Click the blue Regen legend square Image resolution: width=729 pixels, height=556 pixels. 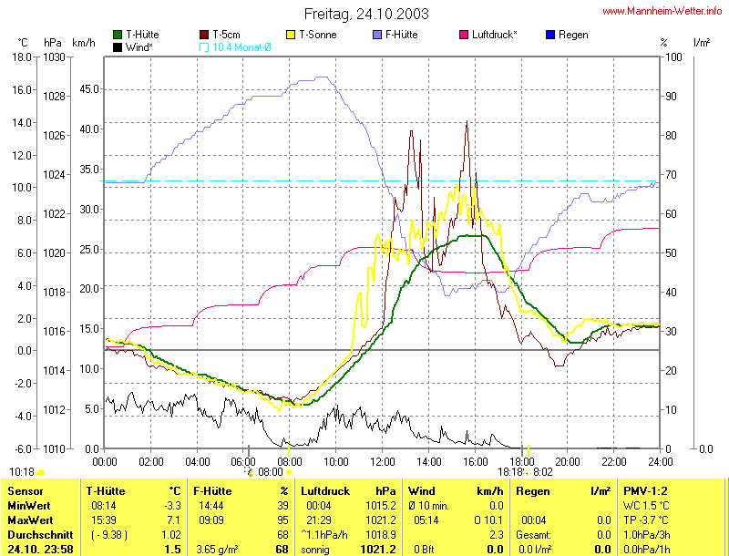(549, 35)
